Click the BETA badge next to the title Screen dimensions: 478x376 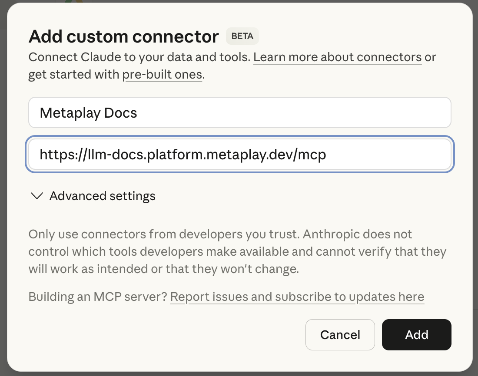pos(242,36)
